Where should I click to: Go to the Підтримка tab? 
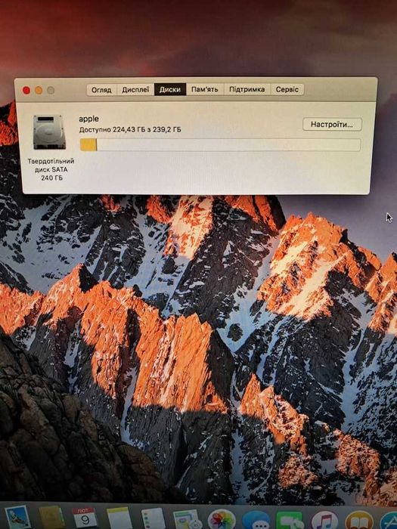(x=247, y=90)
